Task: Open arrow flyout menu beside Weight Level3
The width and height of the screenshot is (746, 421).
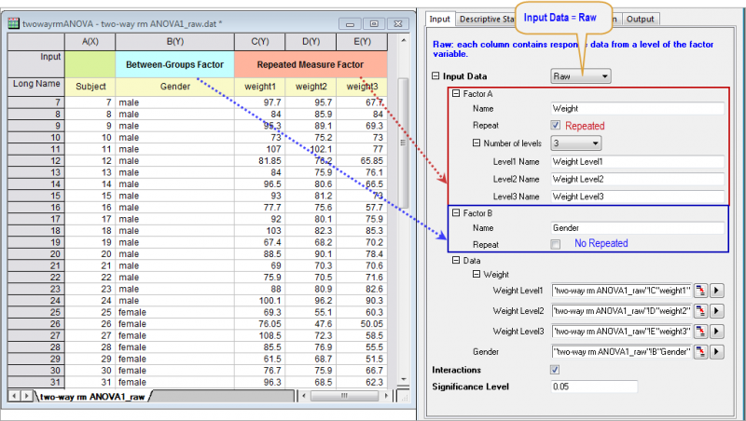Action: pyautogui.click(x=716, y=330)
